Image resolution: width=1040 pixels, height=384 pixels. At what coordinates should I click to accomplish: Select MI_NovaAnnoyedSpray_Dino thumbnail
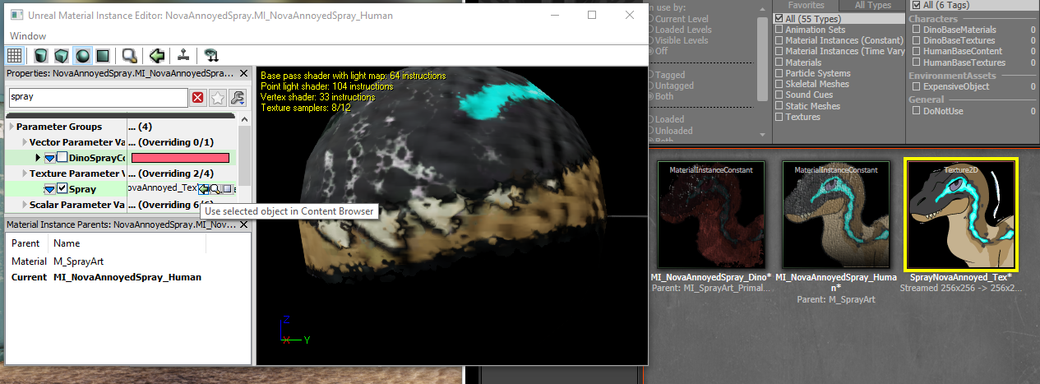(x=711, y=215)
